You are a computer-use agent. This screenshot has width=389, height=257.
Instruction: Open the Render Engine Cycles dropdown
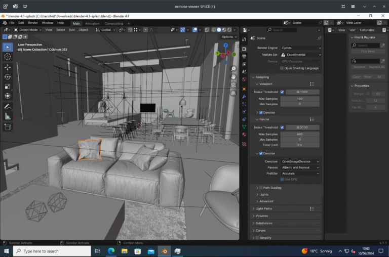point(301,48)
